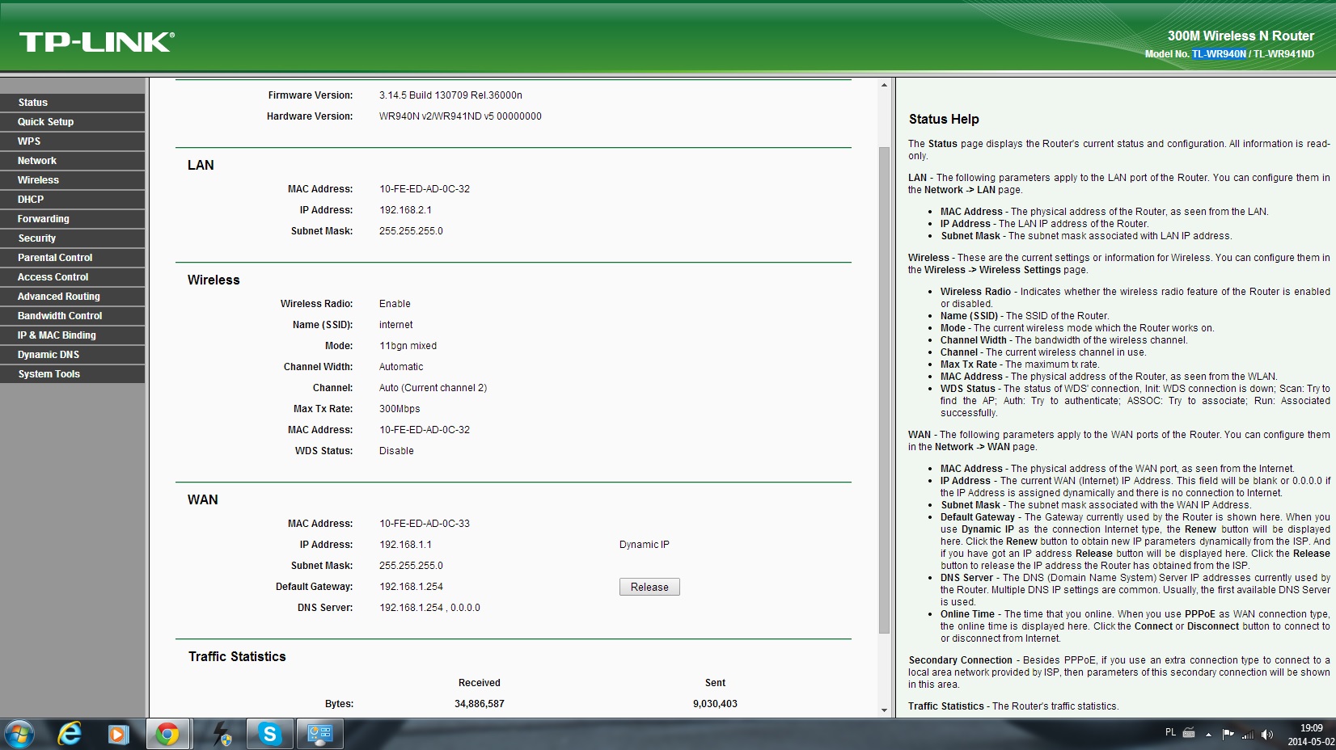Open Skype from the taskbar
This screenshot has width=1336, height=750.
[269, 735]
